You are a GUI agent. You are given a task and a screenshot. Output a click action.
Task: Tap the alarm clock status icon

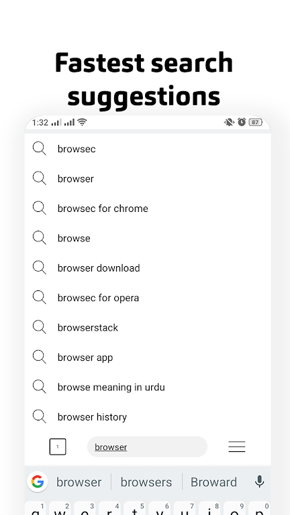[242, 122]
